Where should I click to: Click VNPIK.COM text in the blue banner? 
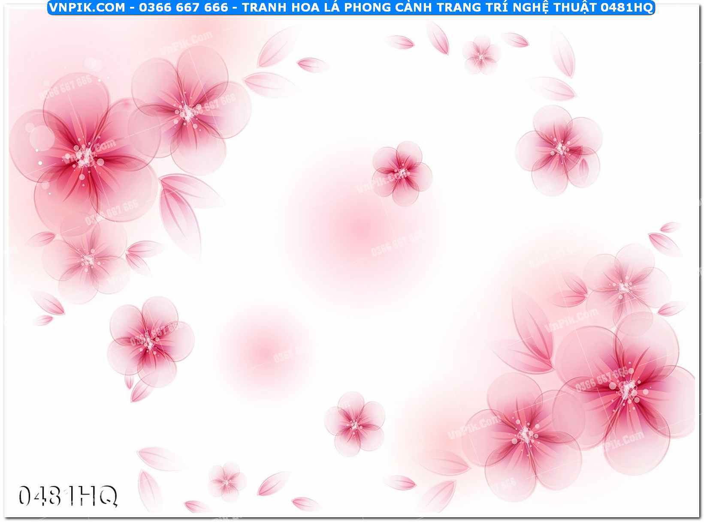coord(87,7)
